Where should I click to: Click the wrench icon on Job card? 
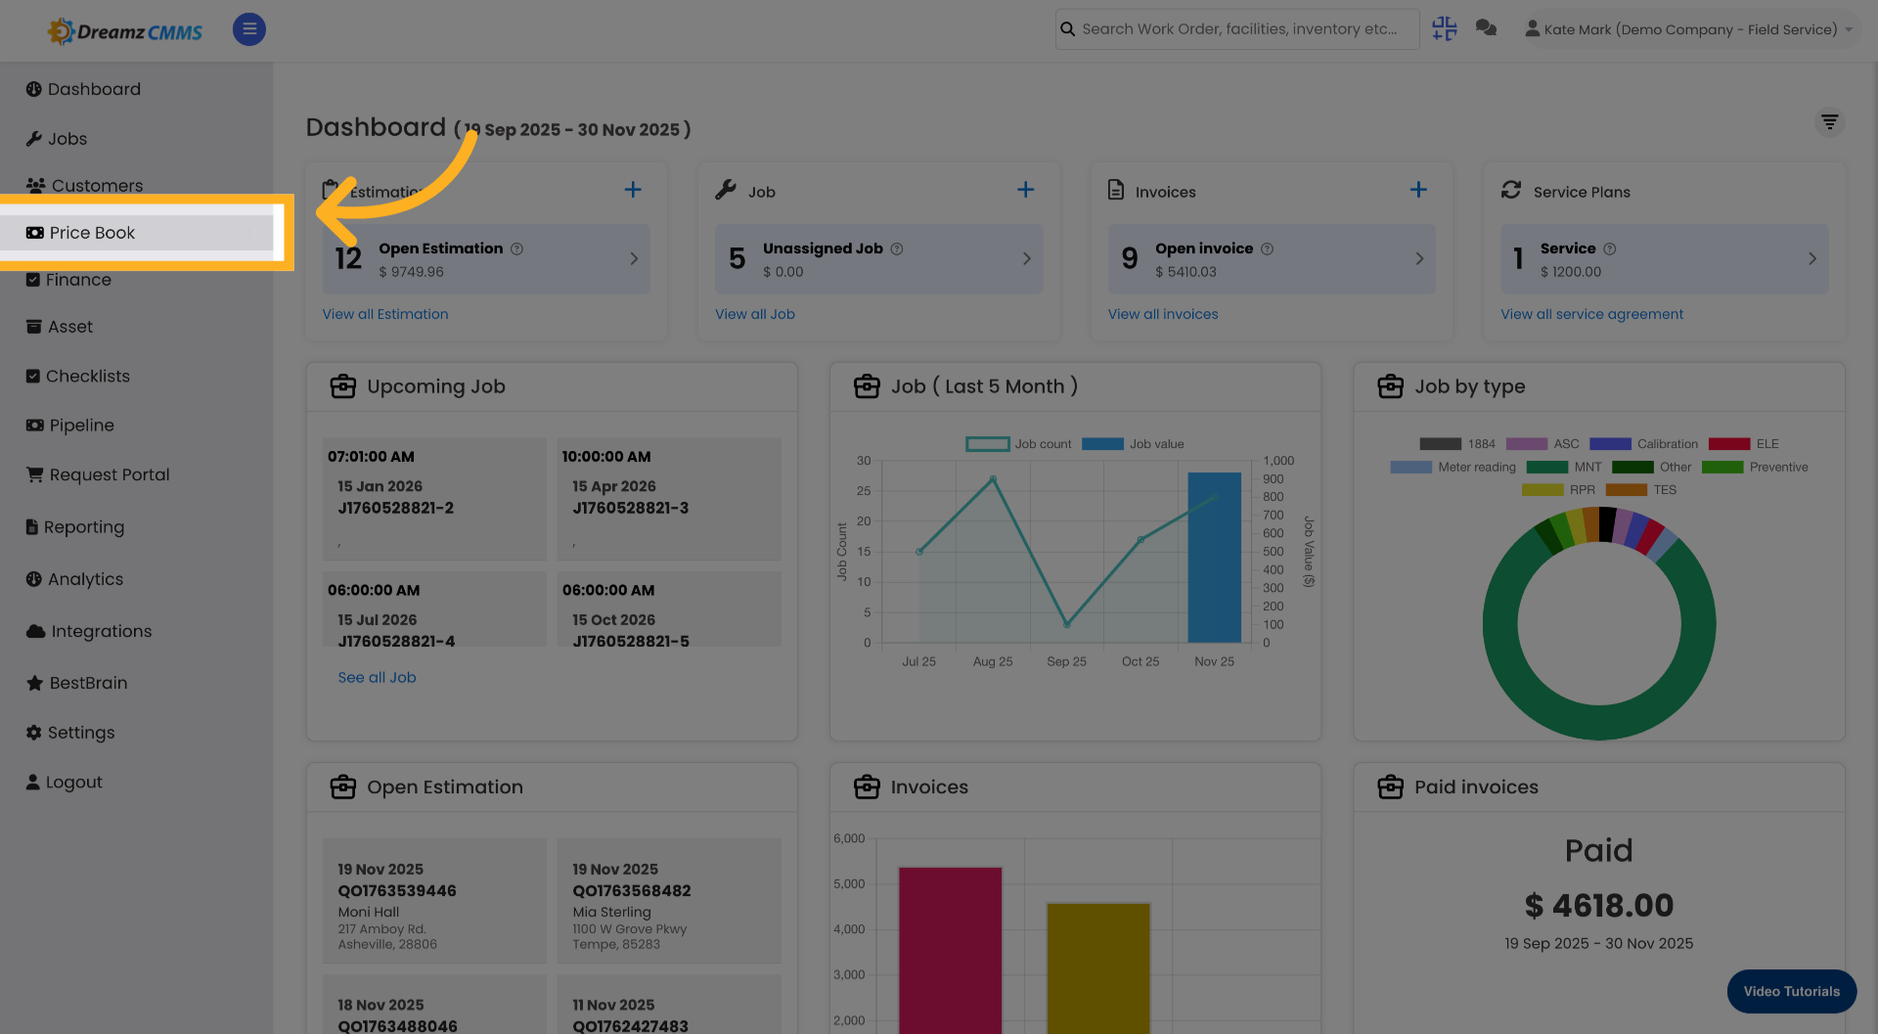click(x=726, y=190)
